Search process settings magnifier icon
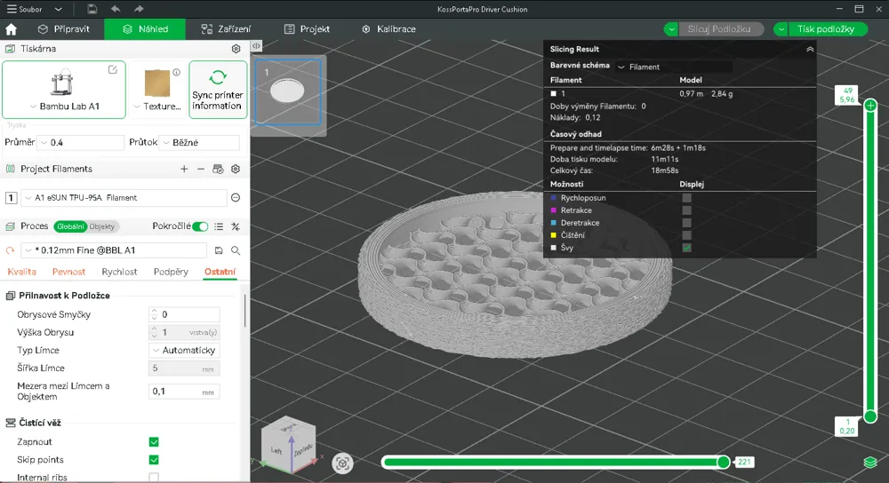 (236, 250)
